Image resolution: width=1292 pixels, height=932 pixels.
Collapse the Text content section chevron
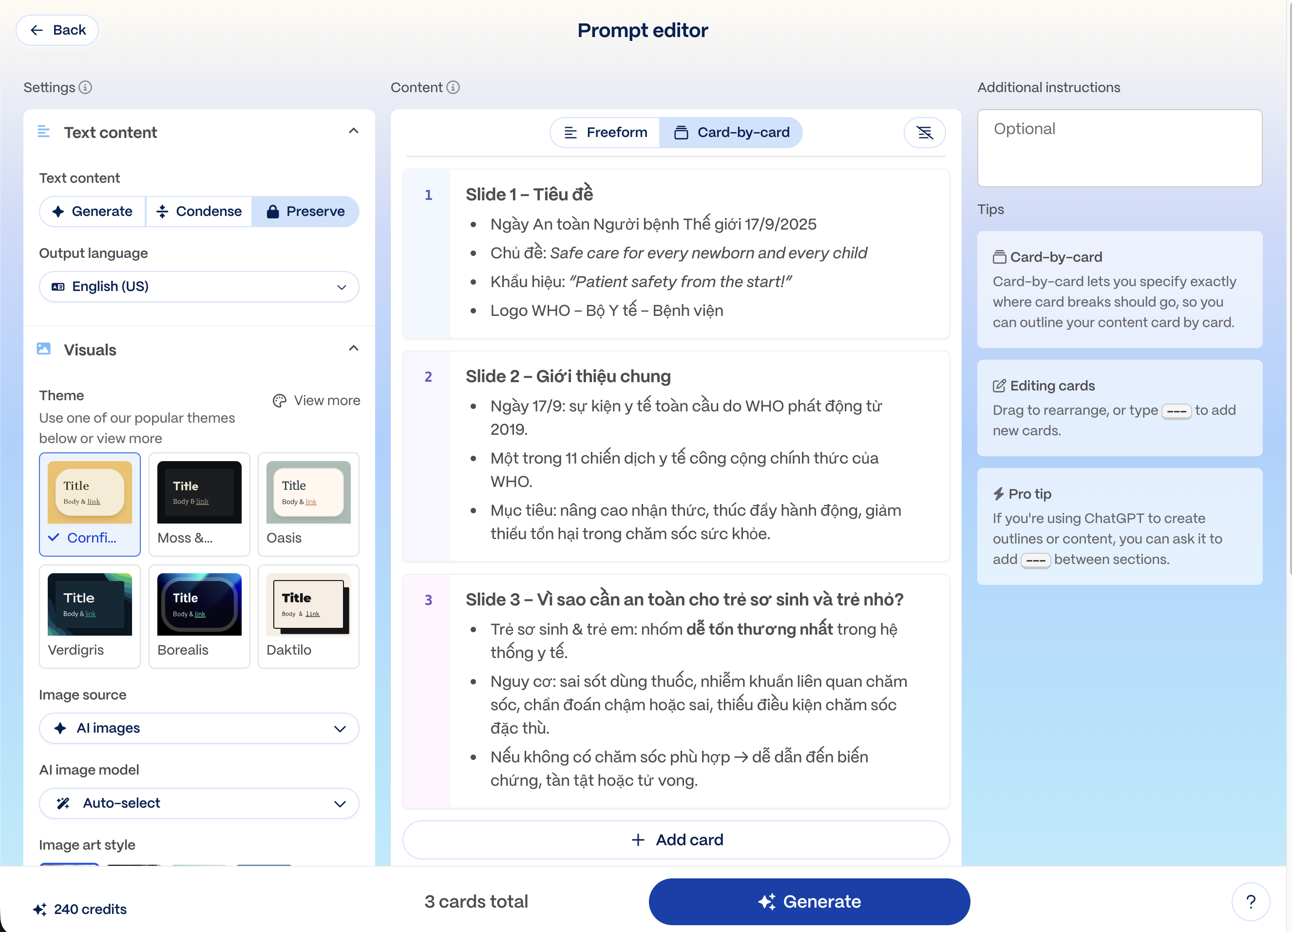[353, 131]
